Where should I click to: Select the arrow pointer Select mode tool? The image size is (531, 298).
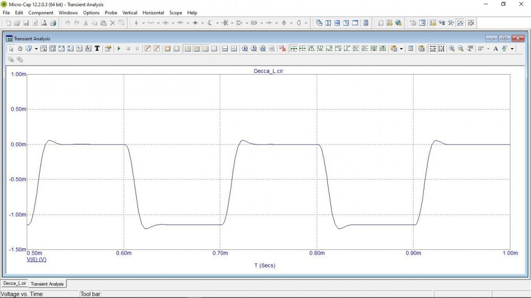point(11,49)
